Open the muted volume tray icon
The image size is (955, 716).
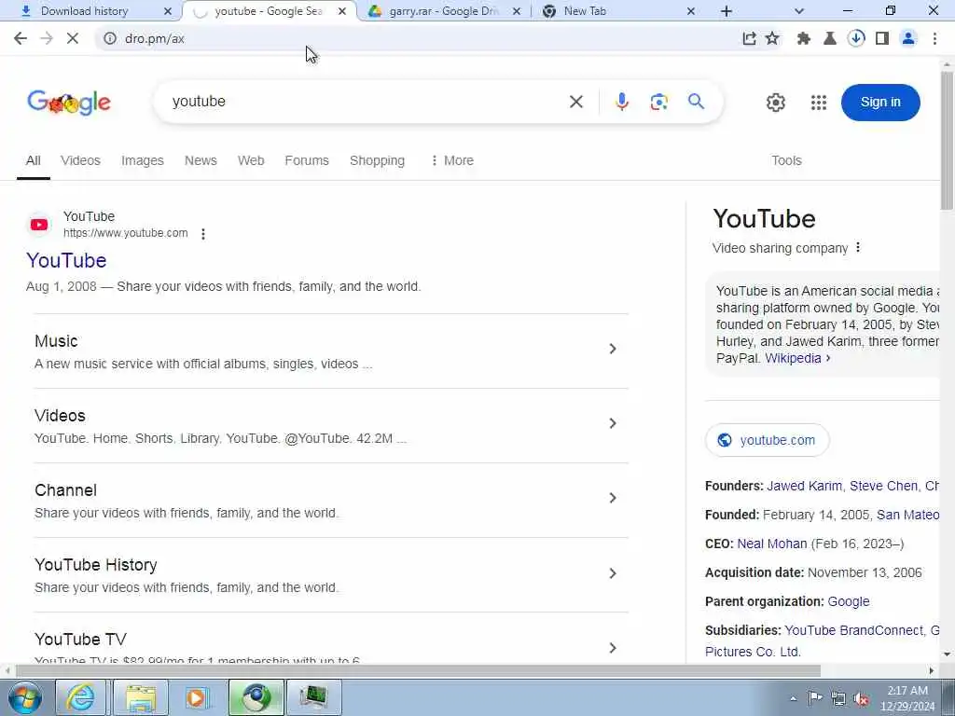tap(861, 699)
